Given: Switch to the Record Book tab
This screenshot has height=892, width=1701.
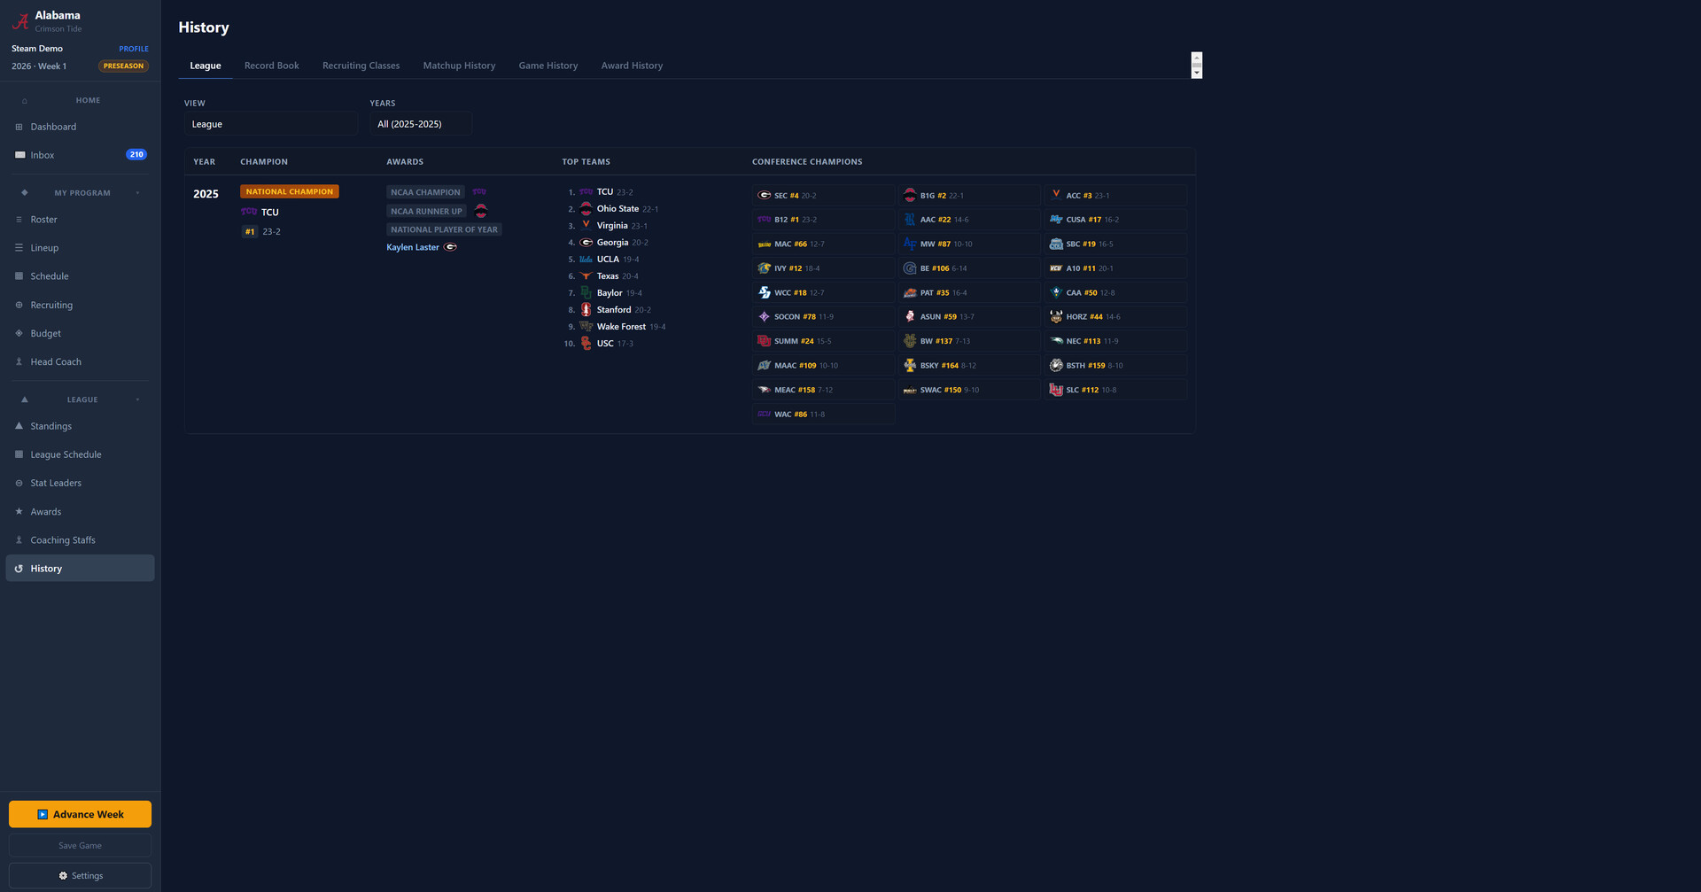Looking at the screenshot, I should (271, 66).
